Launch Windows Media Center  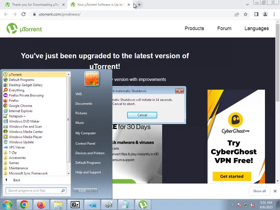[x=34, y=132]
